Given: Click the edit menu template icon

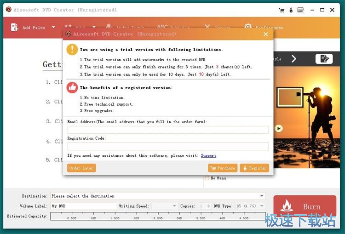Looking at the screenshot, I should pyautogui.click(x=324, y=59).
